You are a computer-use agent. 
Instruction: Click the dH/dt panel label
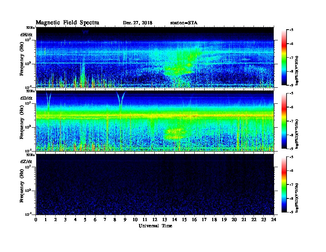[x=26, y=35]
